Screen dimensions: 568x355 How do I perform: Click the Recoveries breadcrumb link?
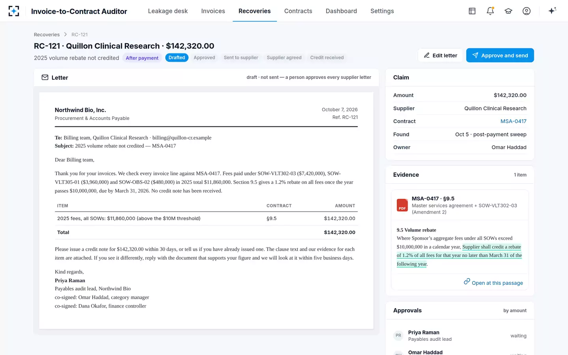(x=47, y=34)
